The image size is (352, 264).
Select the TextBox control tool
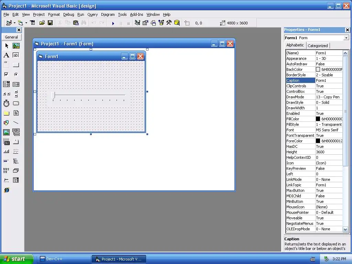[x=16, y=55]
